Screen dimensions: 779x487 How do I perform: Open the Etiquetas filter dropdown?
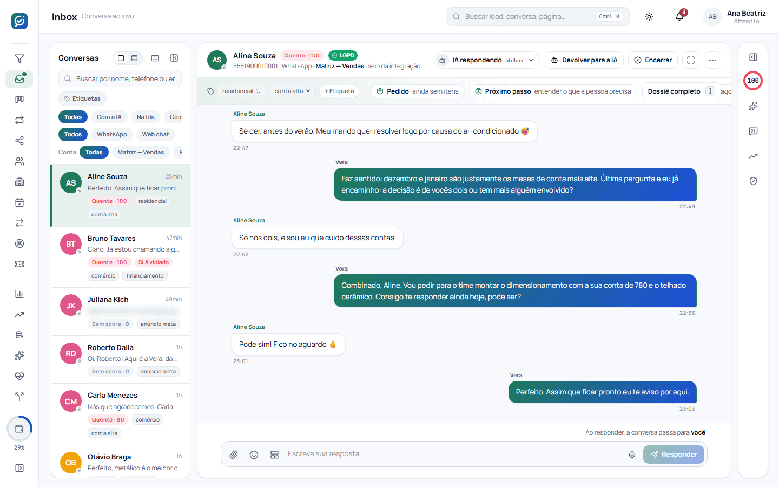tap(82, 98)
